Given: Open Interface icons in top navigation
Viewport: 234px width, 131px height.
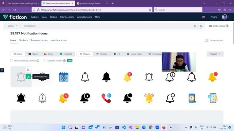Looking at the screenshot, I should (x=67, y=17).
